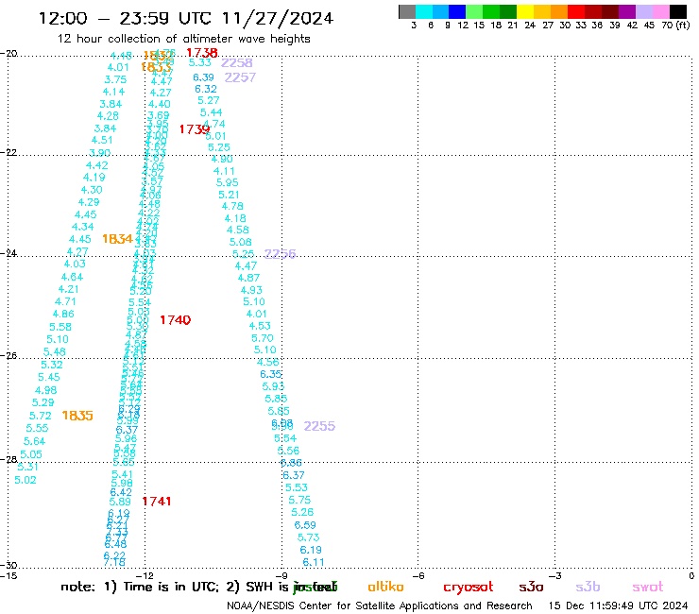Click the wave height value '5.95'
The height and width of the screenshot is (614, 699).
228,183
